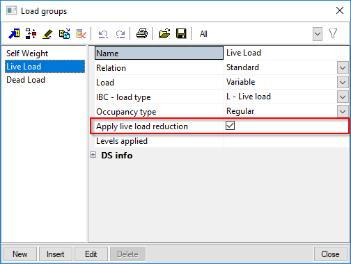This screenshot has width=351, height=264.
Task: Click the Regular occupancy value
Action: coord(240,111)
